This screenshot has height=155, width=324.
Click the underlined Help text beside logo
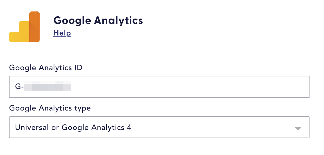tap(62, 33)
